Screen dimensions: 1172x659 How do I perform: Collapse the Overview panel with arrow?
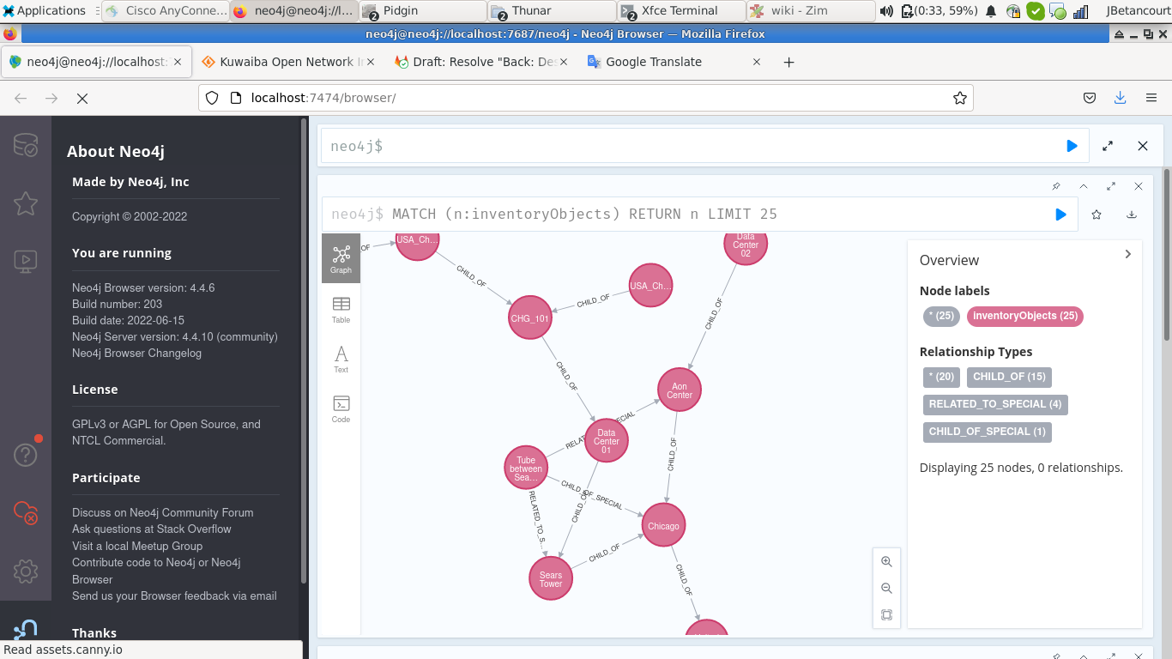1127,254
